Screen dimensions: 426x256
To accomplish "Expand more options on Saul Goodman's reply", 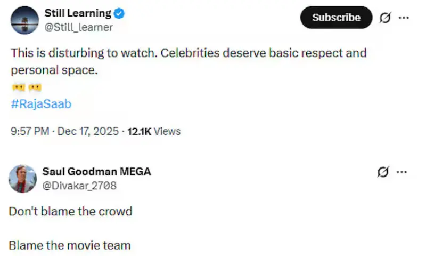I will pos(403,172).
